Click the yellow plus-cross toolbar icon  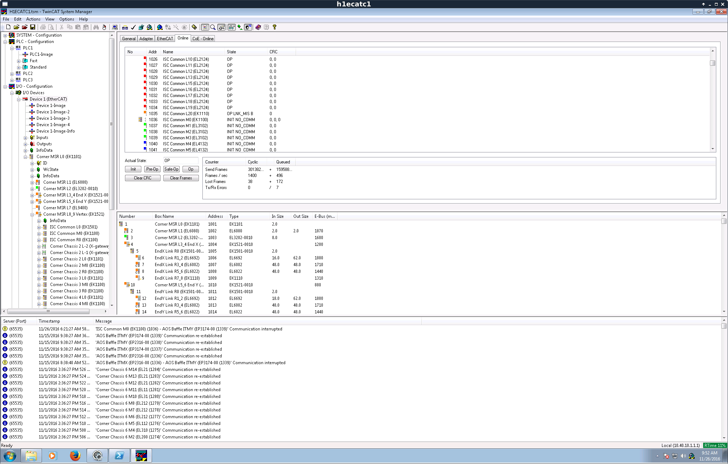tap(194, 27)
